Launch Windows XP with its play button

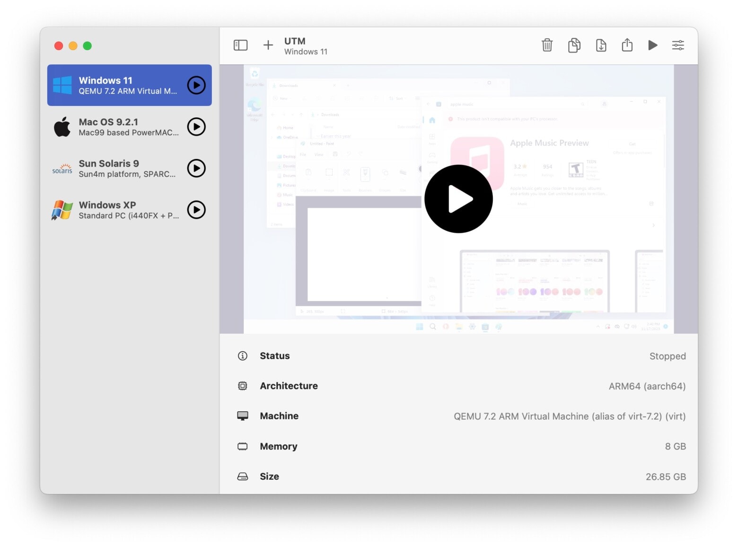[196, 210]
